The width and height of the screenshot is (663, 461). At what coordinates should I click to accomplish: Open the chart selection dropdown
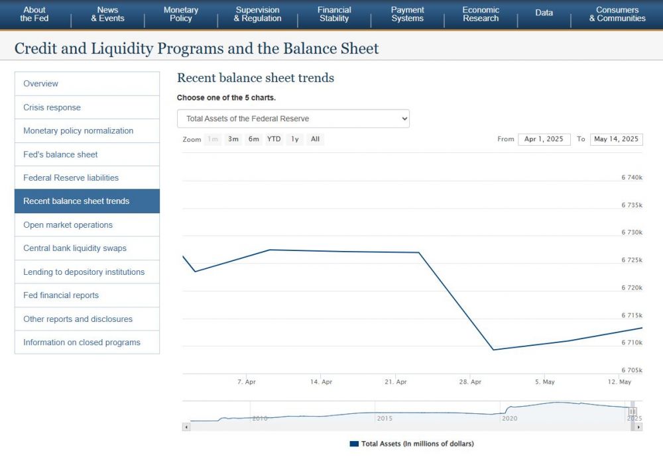click(293, 119)
